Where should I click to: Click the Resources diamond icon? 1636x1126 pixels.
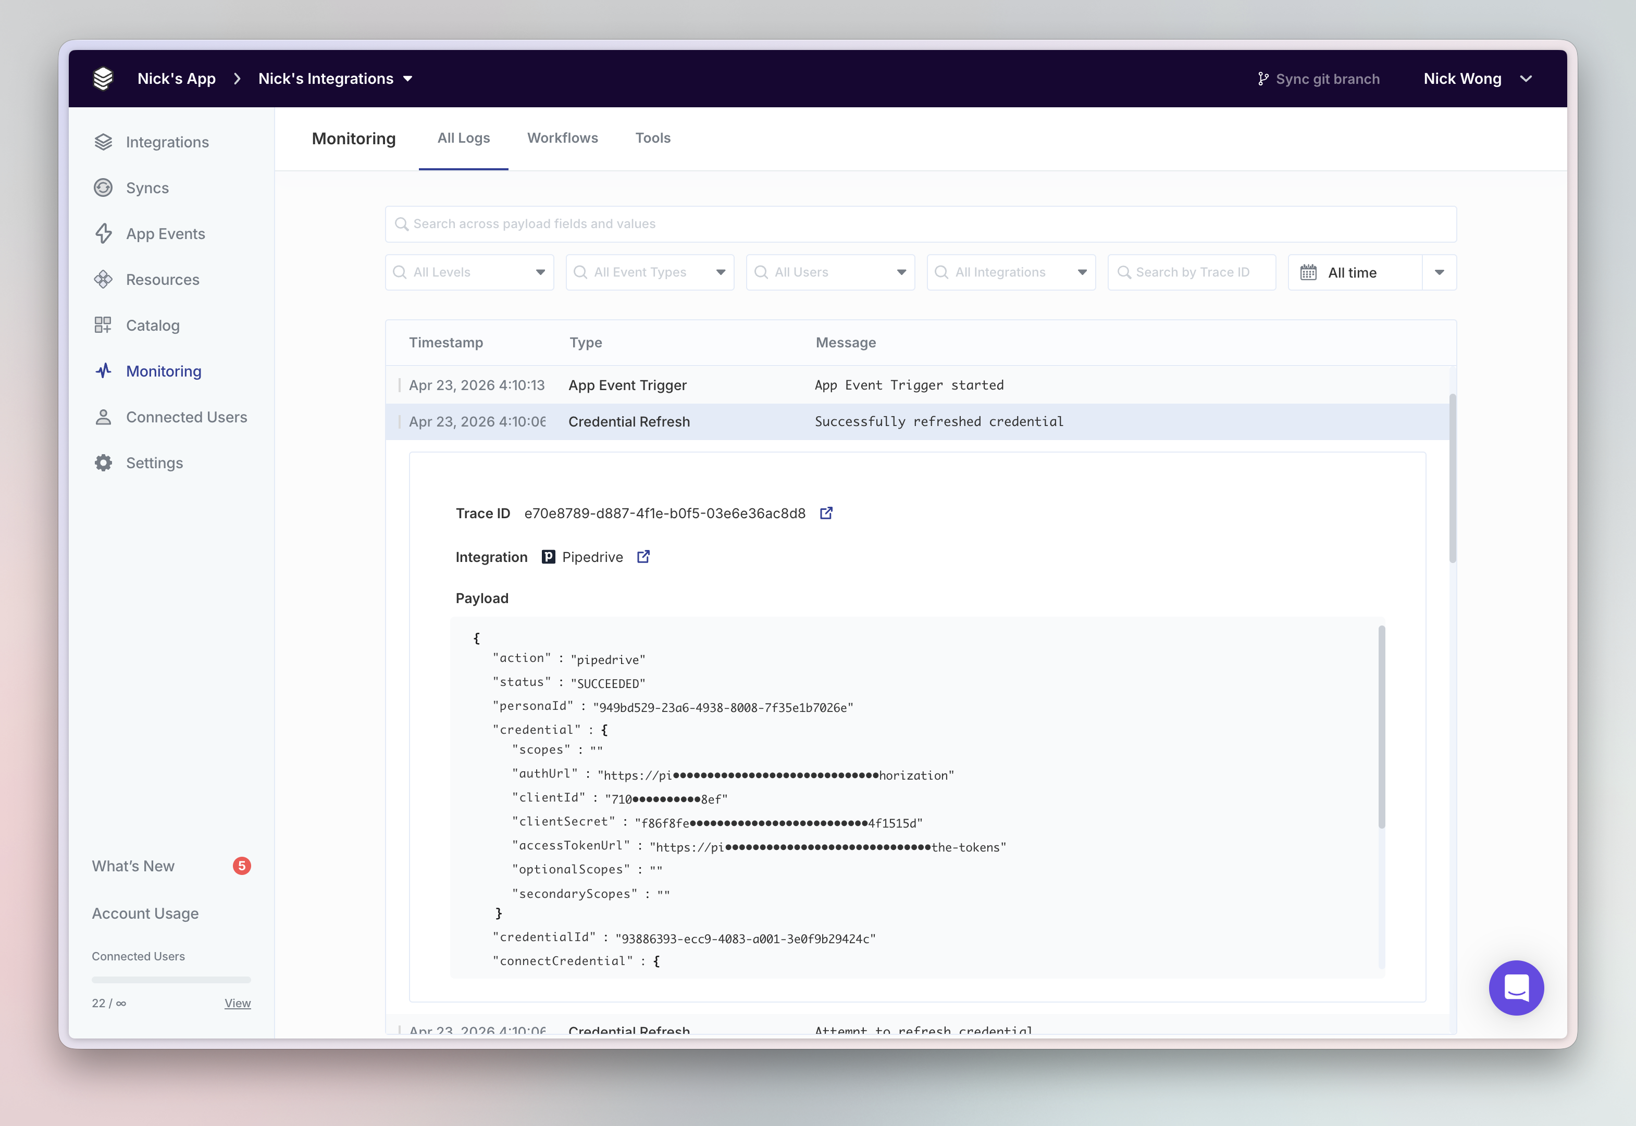103,279
